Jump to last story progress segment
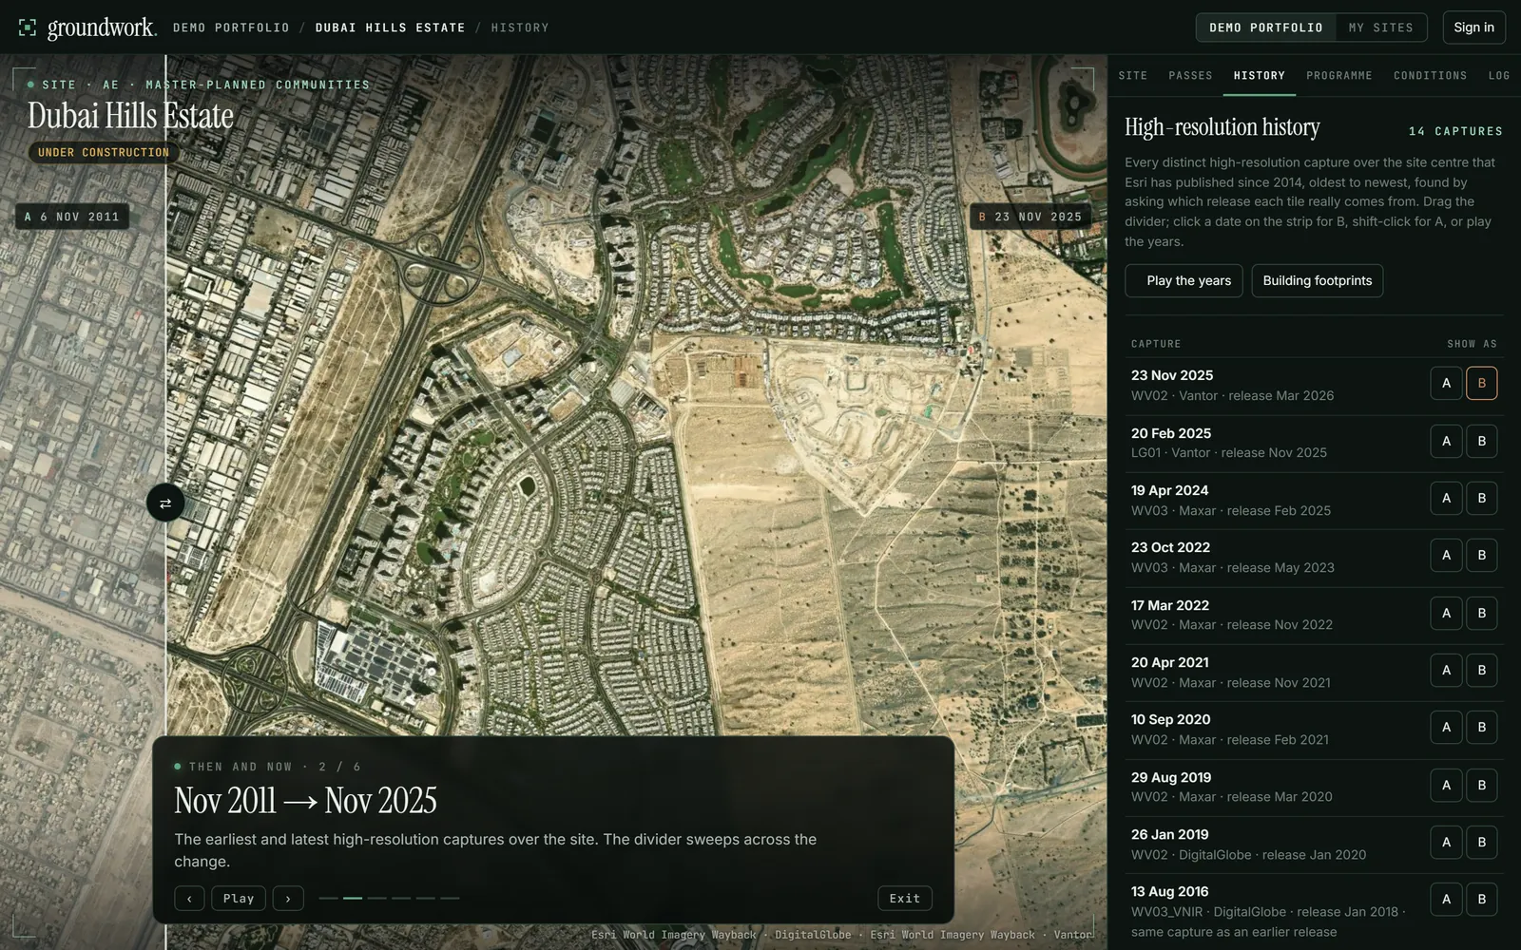Viewport: 1521px width, 950px height. 450,898
